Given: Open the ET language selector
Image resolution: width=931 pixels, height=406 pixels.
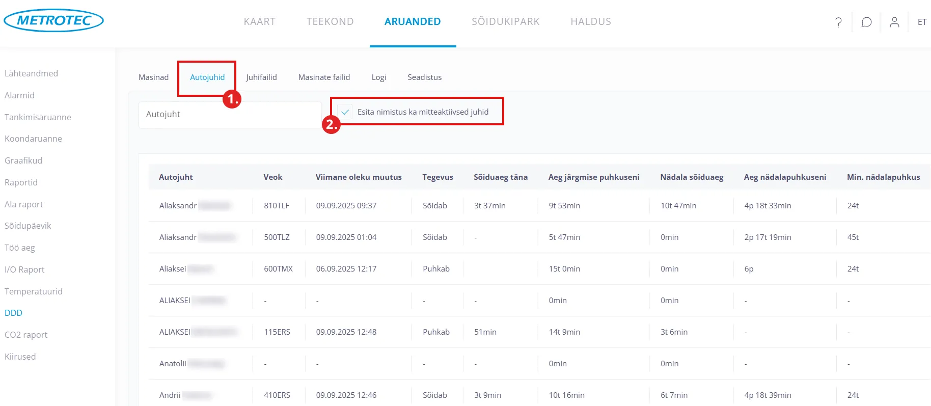Looking at the screenshot, I should click(922, 22).
